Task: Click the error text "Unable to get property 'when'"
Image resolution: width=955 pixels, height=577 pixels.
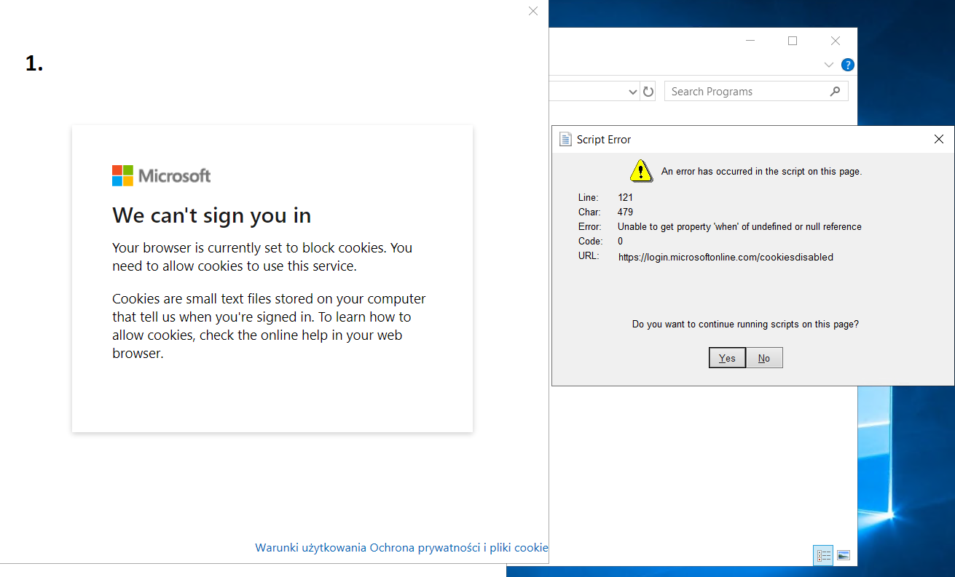Action: pyautogui.click(x=739, y=227)
